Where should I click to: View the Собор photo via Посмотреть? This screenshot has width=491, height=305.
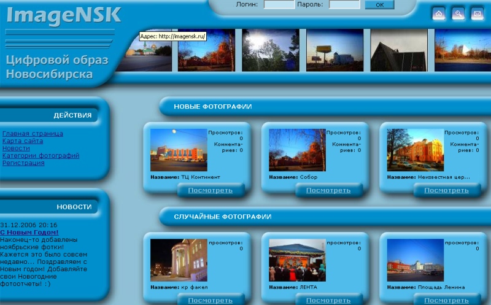point(328,190)
